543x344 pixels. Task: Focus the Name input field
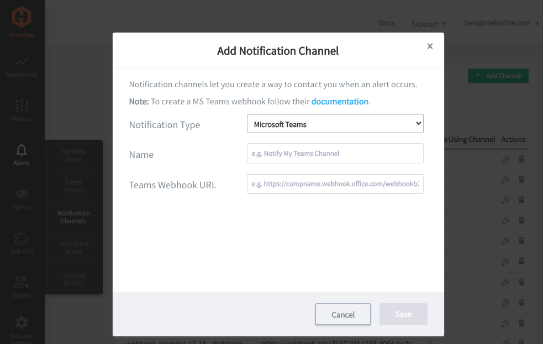pos(335,154)
